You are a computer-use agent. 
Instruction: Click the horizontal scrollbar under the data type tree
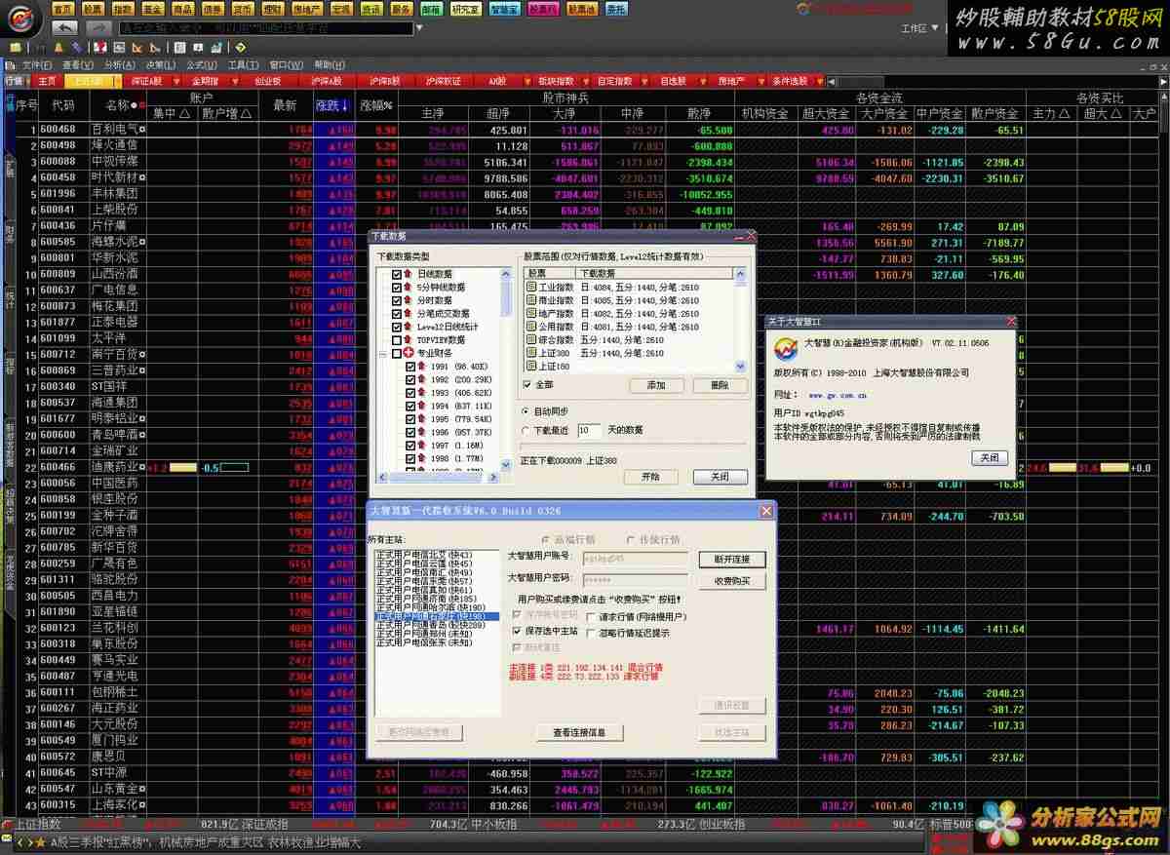tap(439, 478)
